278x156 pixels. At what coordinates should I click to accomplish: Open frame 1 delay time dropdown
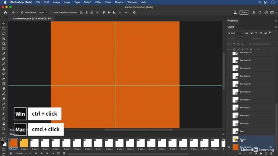pyautogui.click(x=13, y=149)
